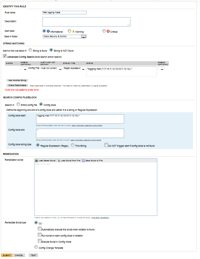Click the red Critical X icon
Image resolution: width=200 pixels, height=259 pixels.
[x=108, y=31]
